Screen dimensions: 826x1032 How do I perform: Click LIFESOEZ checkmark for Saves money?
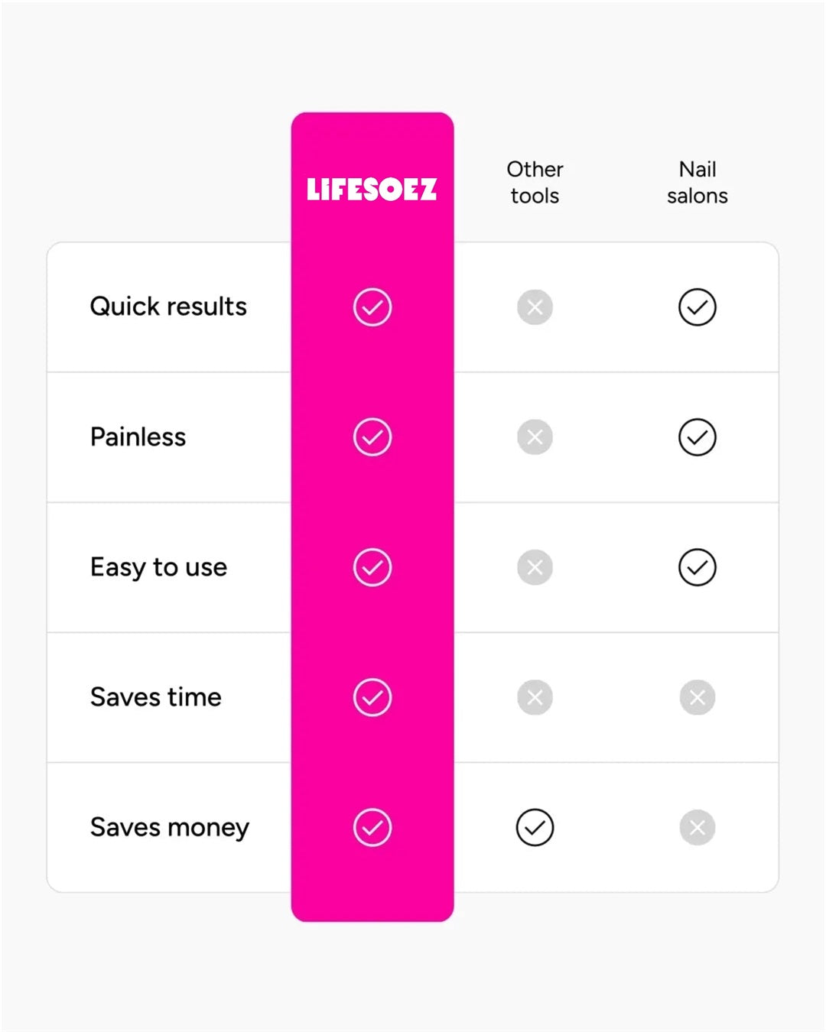(x=372, y=827)
